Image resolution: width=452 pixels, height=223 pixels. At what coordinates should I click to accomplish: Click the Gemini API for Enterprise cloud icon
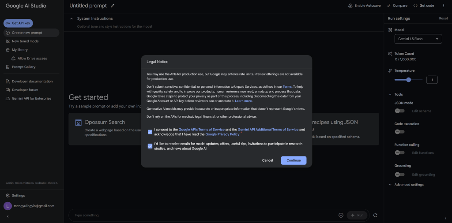coord(8,98)
